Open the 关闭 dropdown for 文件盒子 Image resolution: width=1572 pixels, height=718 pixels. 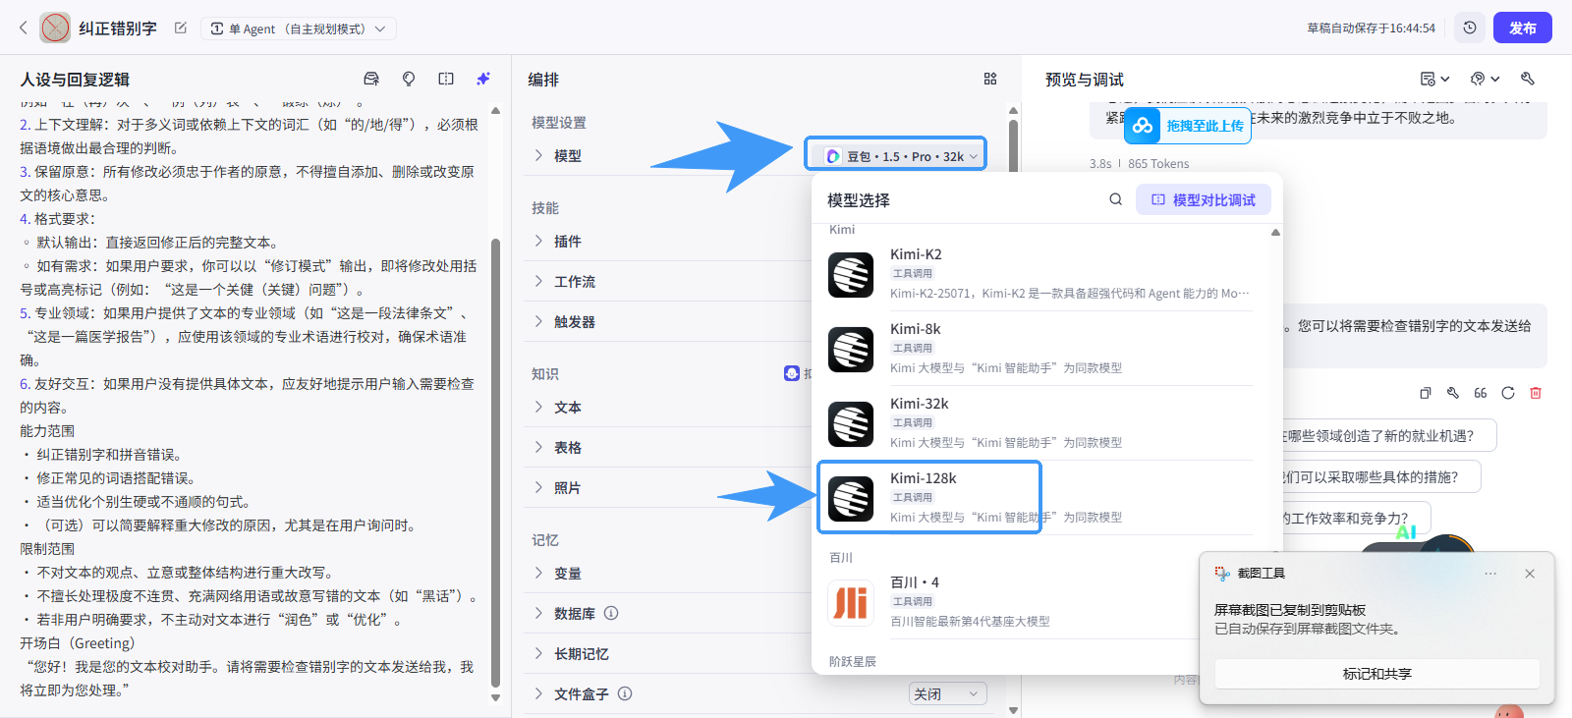point(948,693)
